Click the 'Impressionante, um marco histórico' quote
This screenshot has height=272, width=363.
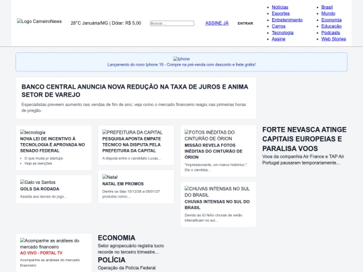point(216,167)
